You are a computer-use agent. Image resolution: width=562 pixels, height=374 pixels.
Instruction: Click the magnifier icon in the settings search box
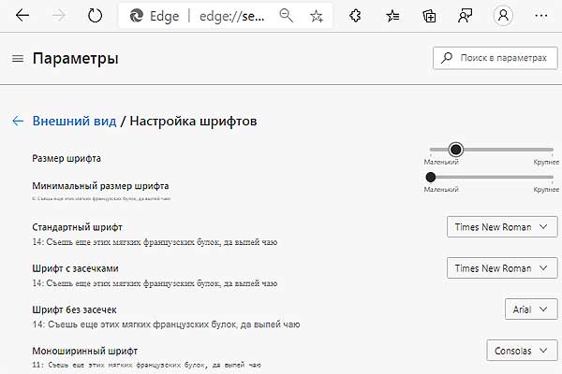coord(447,58)
